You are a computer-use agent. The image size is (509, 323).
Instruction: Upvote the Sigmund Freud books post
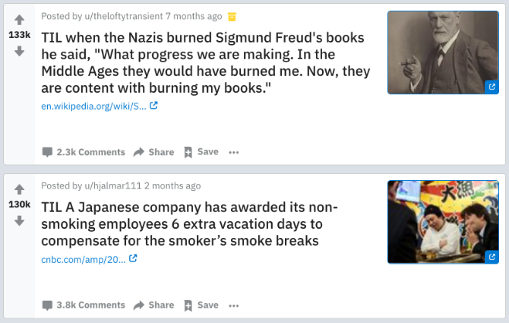coord(19,19)
